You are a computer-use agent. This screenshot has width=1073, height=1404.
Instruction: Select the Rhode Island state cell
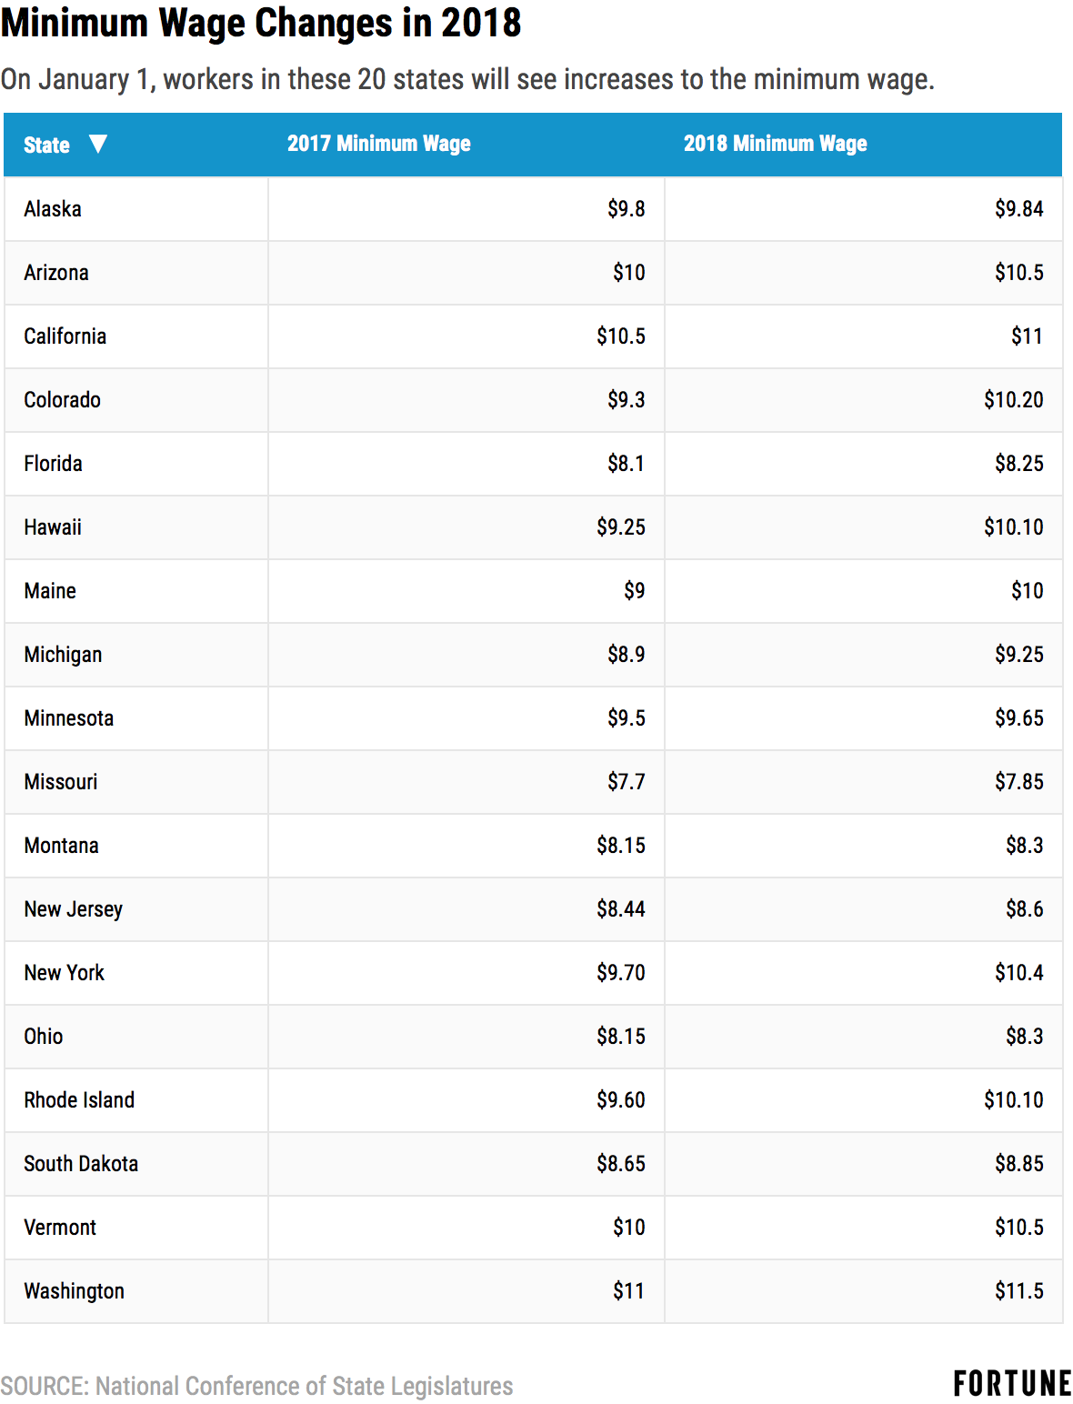click(x=79, y=1100)
